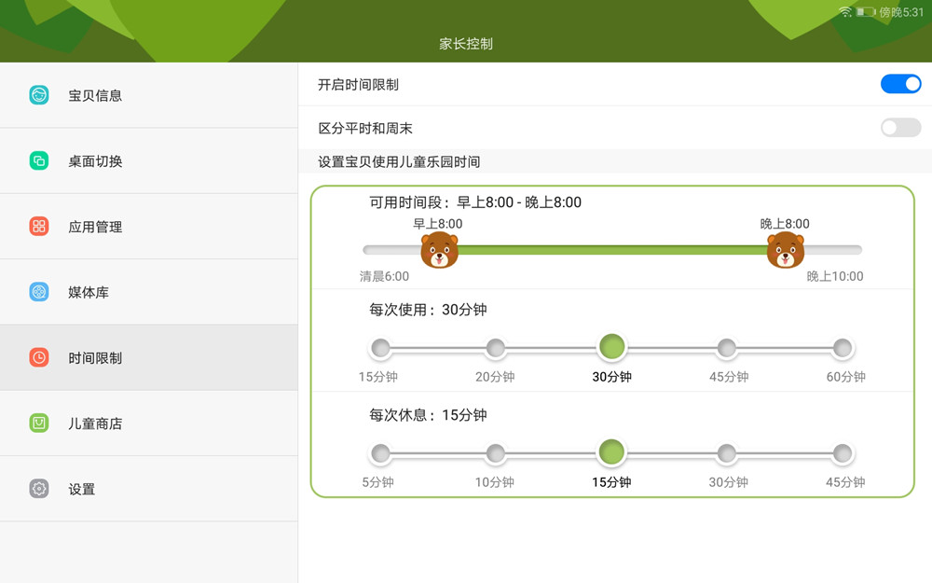Click the 晚上8:00 bear slider handle

pos(785,250)
